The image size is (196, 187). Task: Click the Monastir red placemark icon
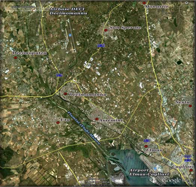coord(144,3)
